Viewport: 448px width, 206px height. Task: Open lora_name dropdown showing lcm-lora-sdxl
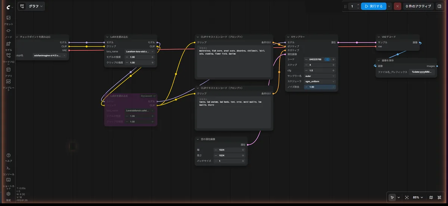(x=140, y=51)
